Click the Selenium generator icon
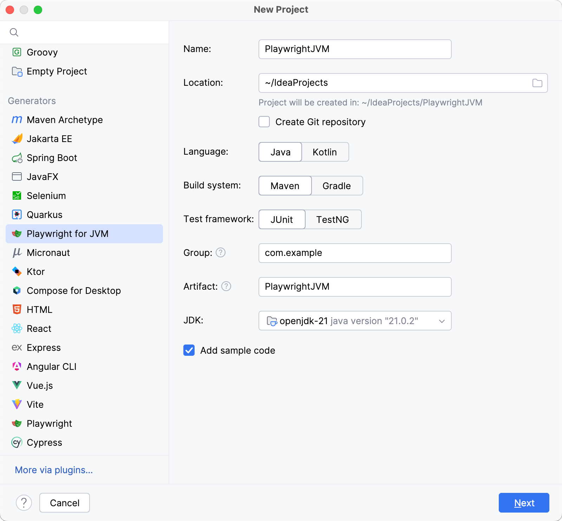This screenshot has width=562, height=521. click(17, 196)
